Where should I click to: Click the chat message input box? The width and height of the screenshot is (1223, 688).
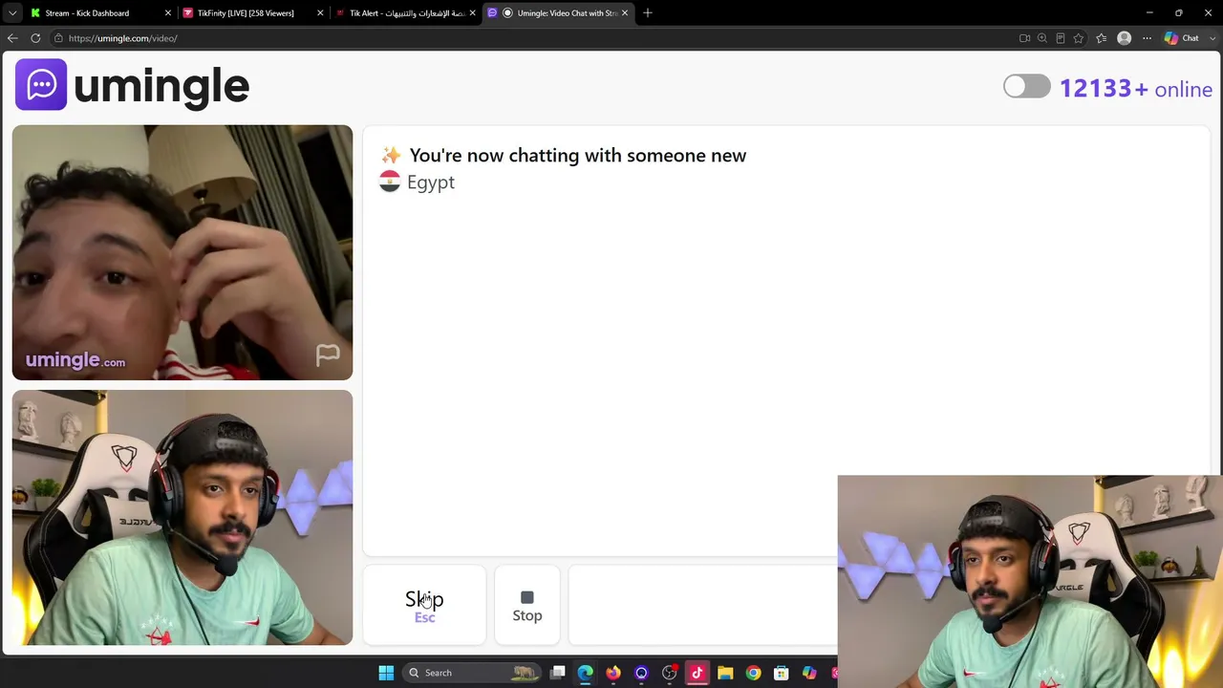pos(702,606)
